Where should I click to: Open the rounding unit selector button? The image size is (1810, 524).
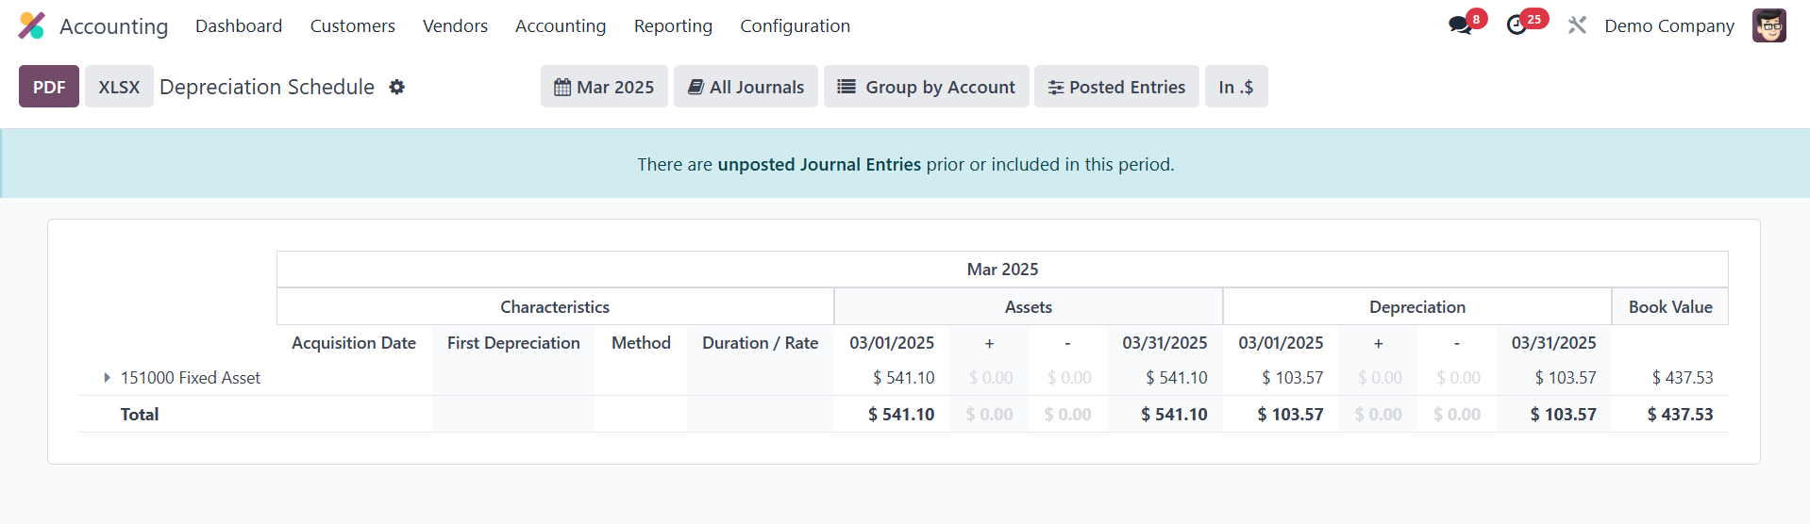click(1235, 87)
